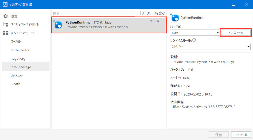Close the package manager window
253x140 pixels.
[x=246, y=4]
